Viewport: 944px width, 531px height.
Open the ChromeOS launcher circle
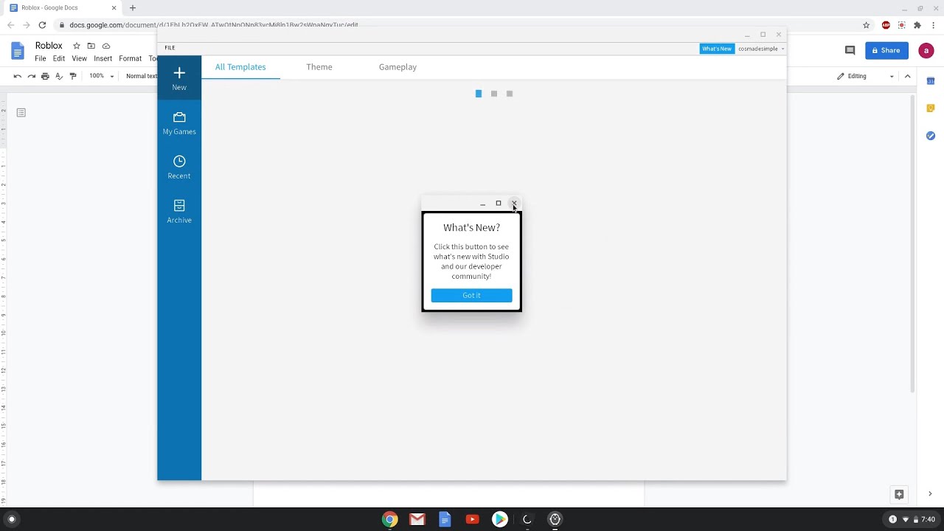pos(11,519)
